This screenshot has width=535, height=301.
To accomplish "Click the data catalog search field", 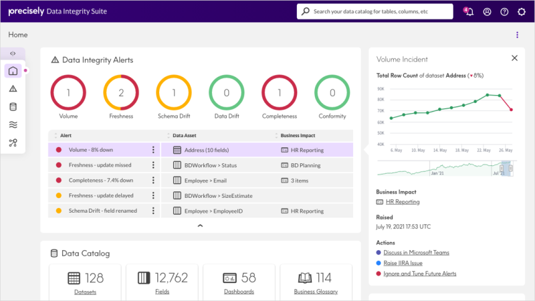I will pos(375,11).
